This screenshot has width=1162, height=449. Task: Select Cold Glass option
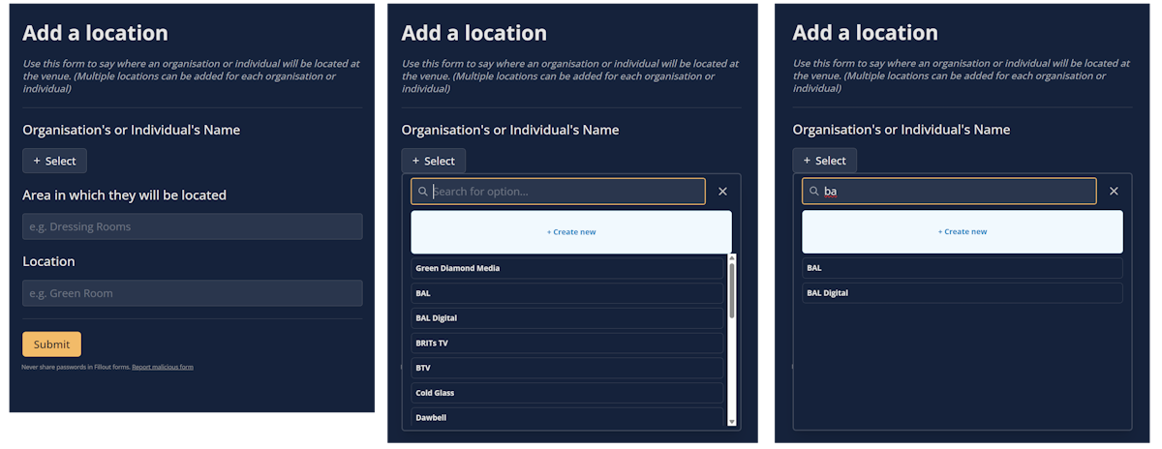coord(566,393)
